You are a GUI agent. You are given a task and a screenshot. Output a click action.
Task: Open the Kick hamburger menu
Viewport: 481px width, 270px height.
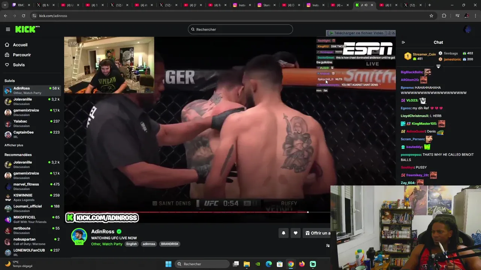pyautogui.click(x=8, y=29)
